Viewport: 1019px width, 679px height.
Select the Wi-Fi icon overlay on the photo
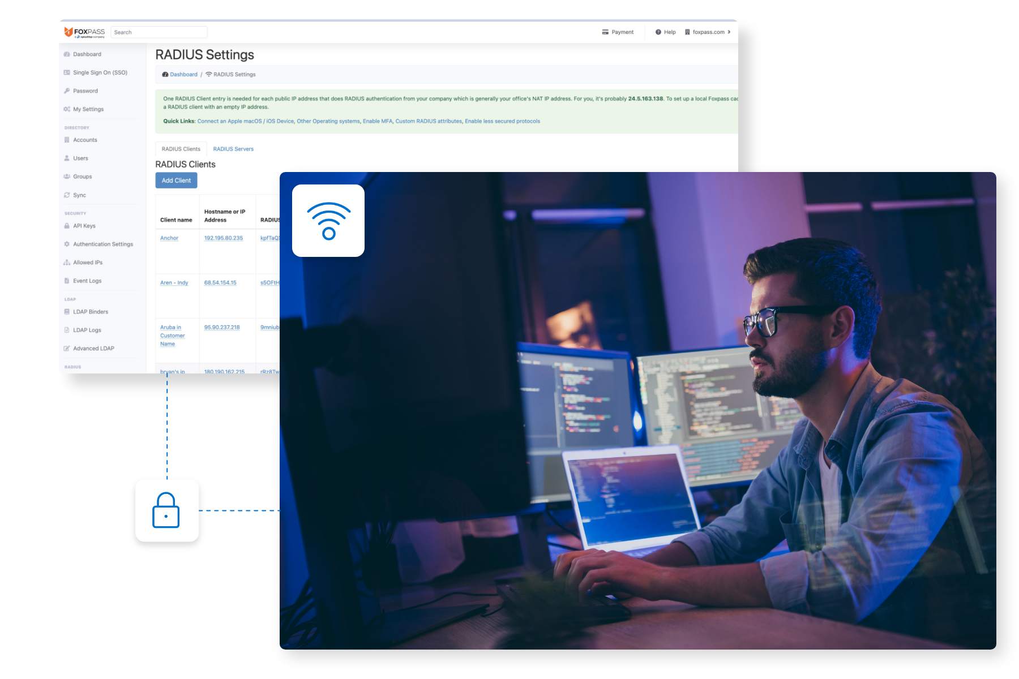(328, 221)
